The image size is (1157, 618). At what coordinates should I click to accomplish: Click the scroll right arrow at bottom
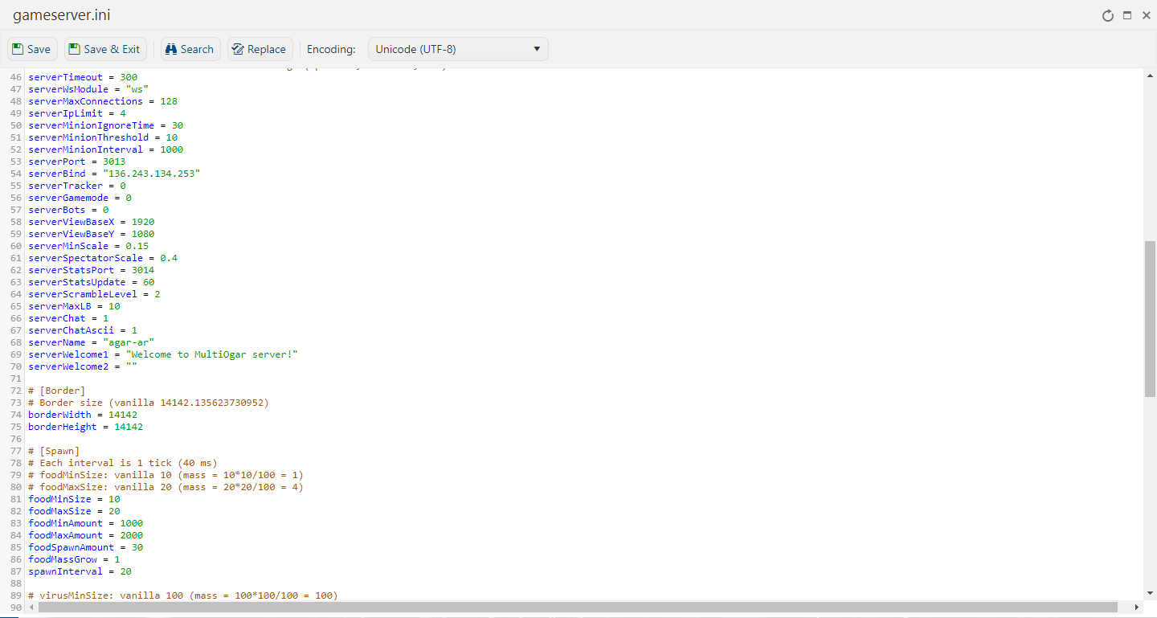[1137, 608]
